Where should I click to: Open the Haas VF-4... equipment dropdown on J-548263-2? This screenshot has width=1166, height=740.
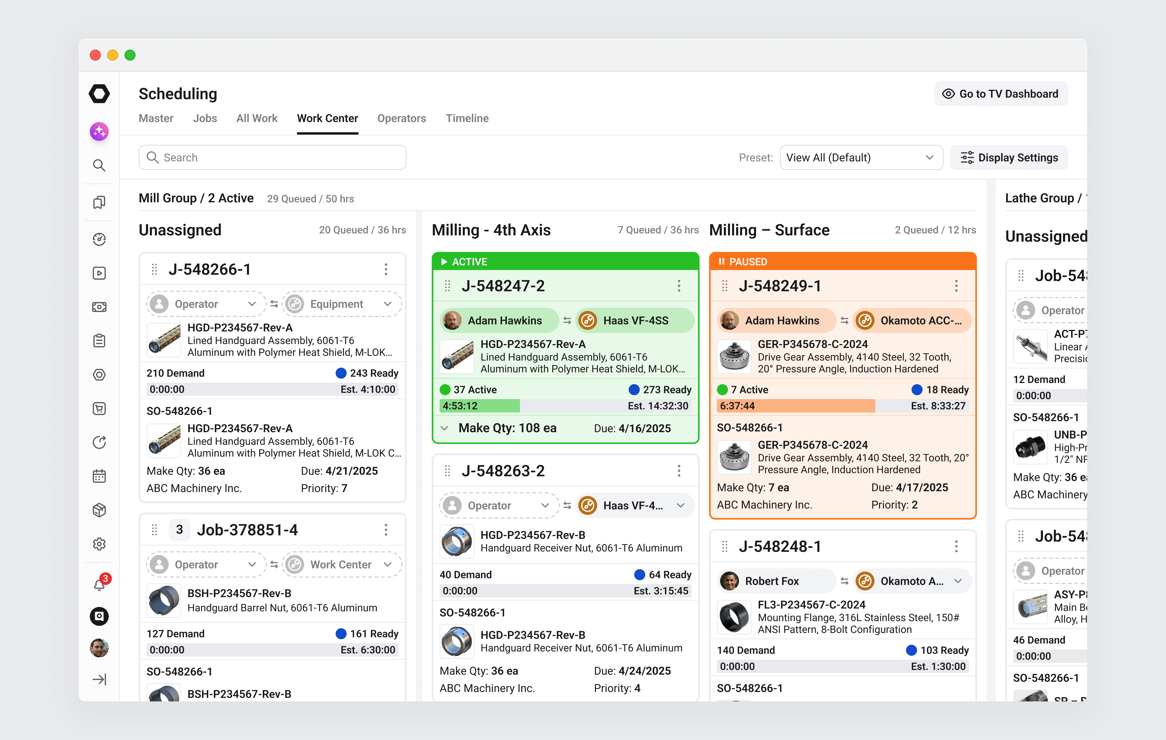635,505
